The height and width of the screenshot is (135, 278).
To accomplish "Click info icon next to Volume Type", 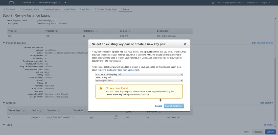I will [x=23, y=110].
